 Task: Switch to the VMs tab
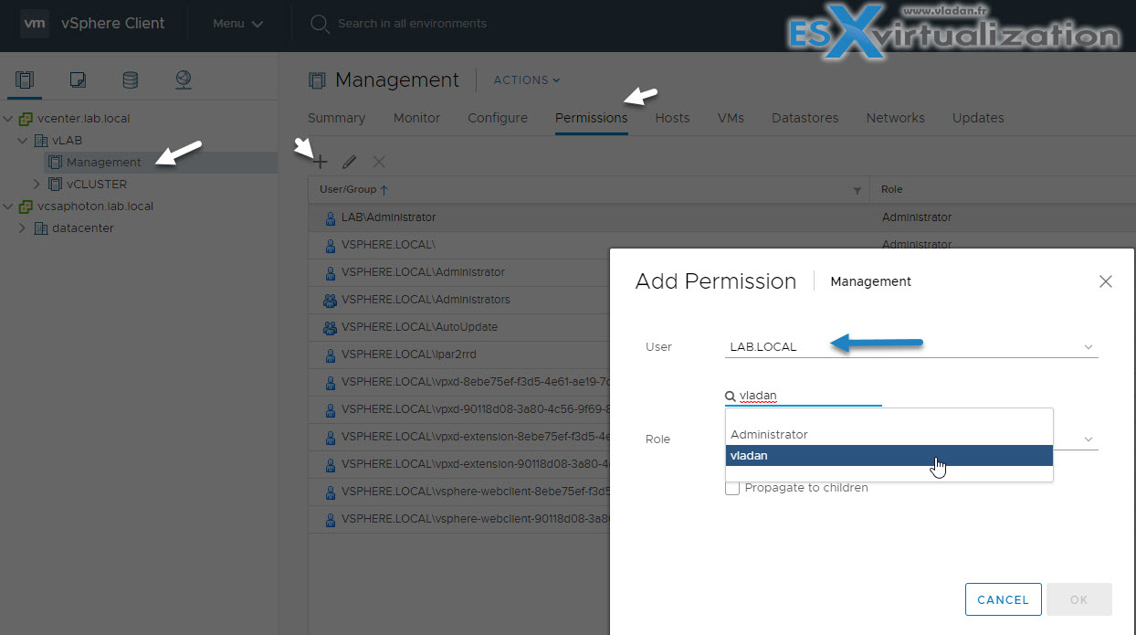point(731,118)
